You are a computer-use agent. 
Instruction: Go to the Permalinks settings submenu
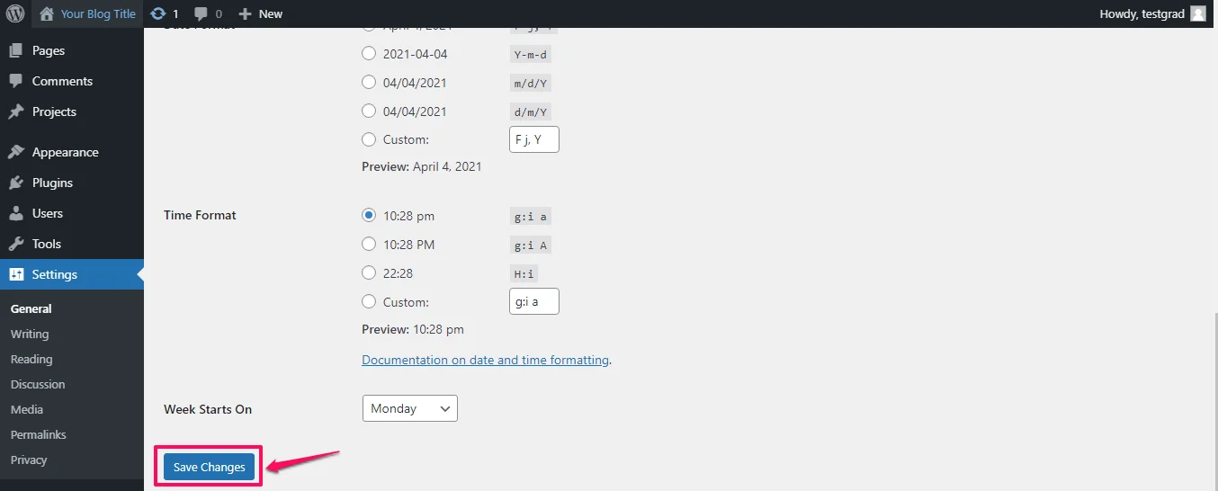coord(38,434)
